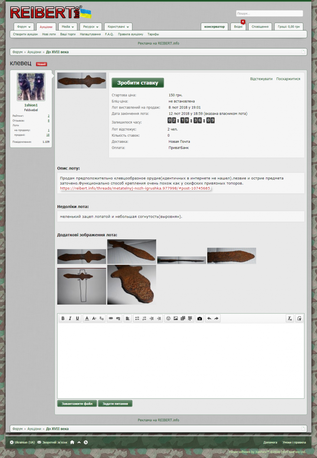This screenshot has width=317, height=458.
Task: Open the Аукціони tab
Action: [x=46, y=27]
